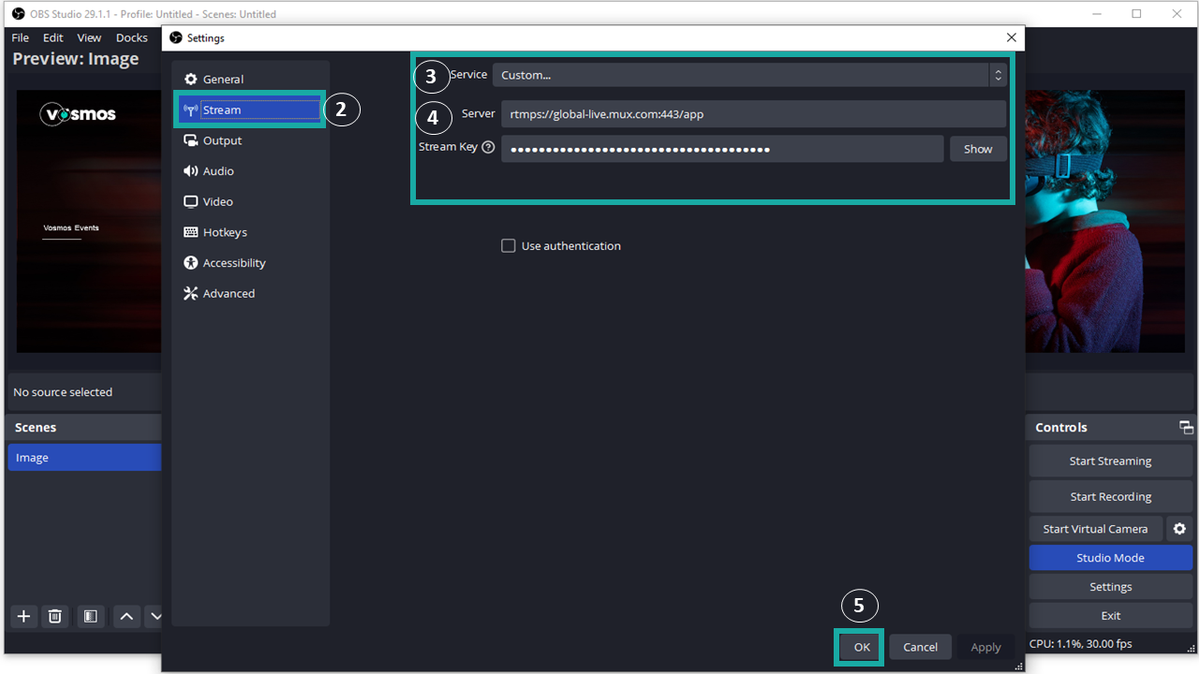Viewport: 1199px width, 674px height.
Task: Click the keyboard icon beside Hotkeys
Action: click(191, 232)
